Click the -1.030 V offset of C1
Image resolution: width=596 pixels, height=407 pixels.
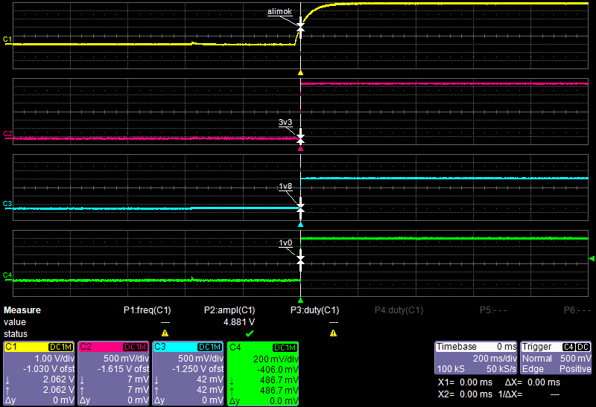tap(48, 368)
